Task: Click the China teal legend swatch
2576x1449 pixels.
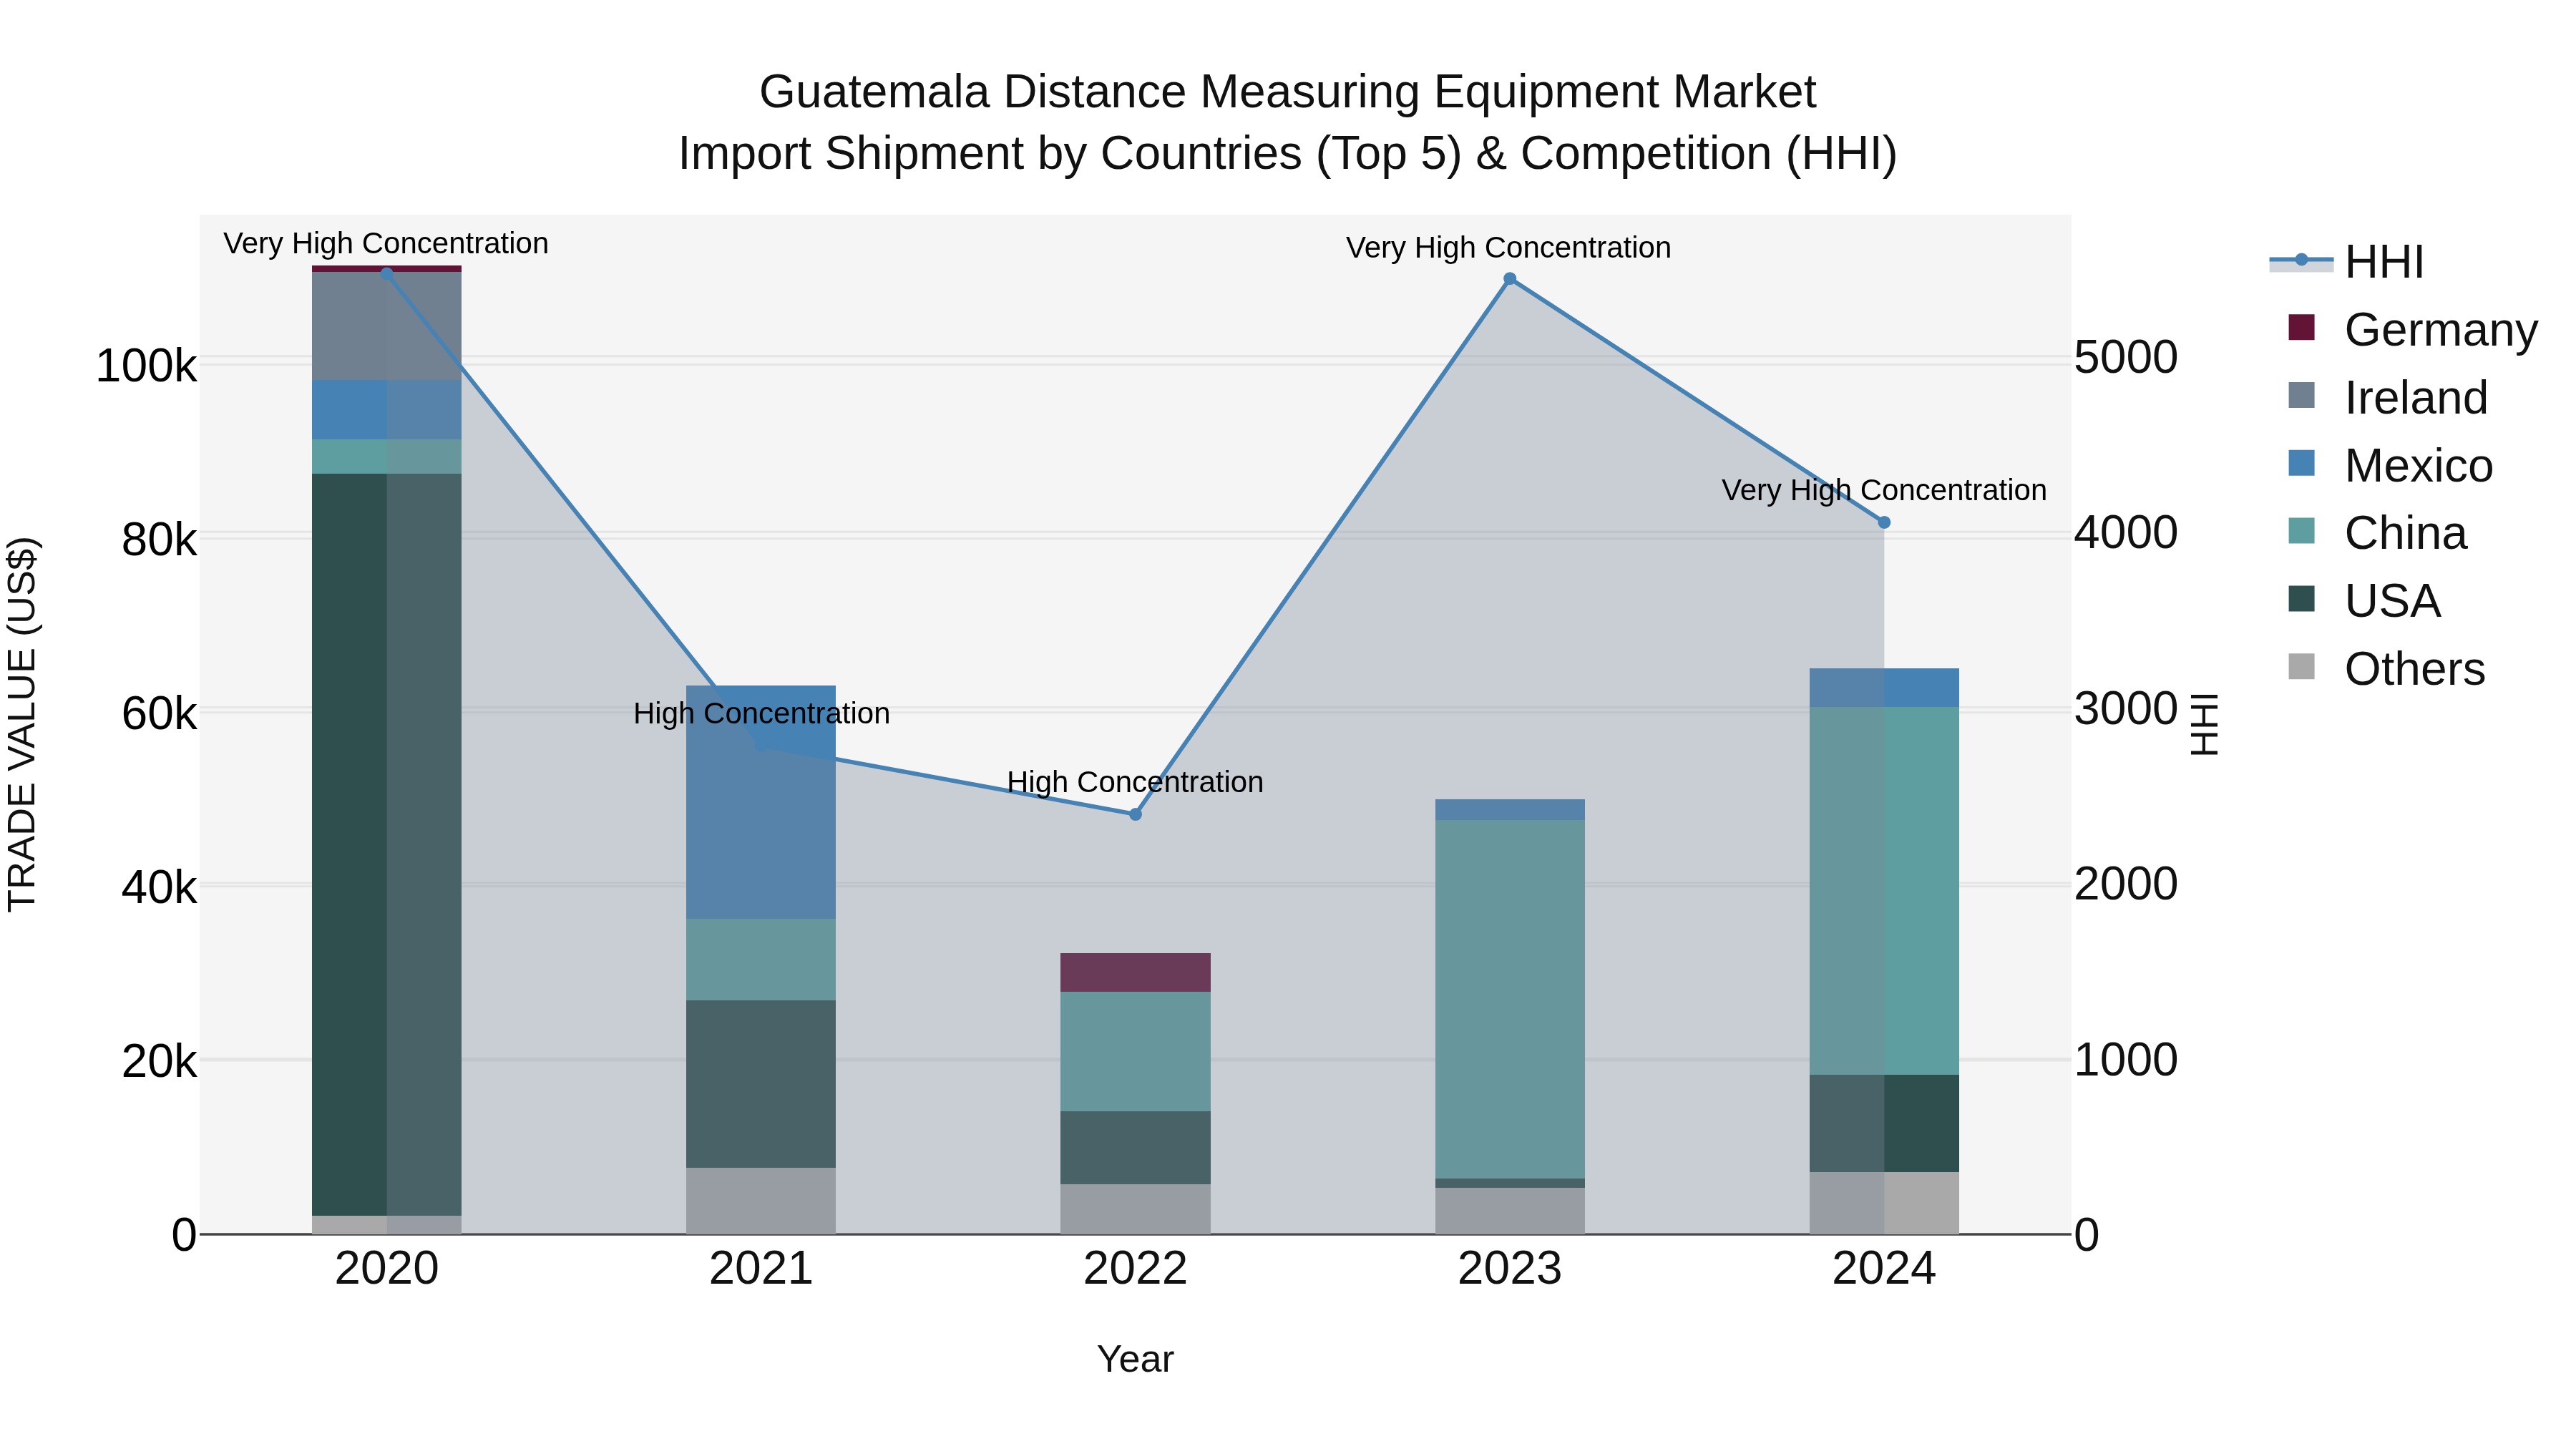Action: point(2301,531)
